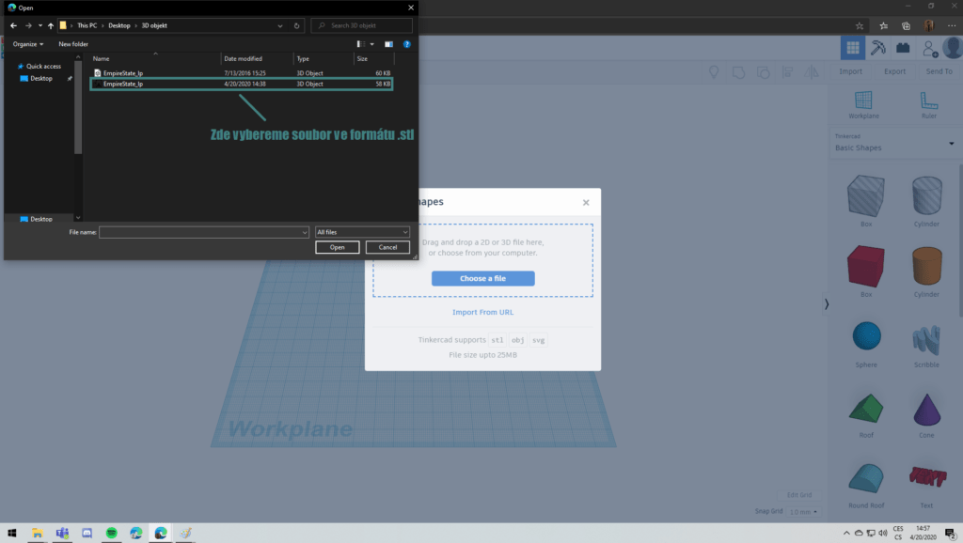Open the Blocks mode pickaxe icon
Viewport: 963px width, 543px height.
click(x=877, y=47)
